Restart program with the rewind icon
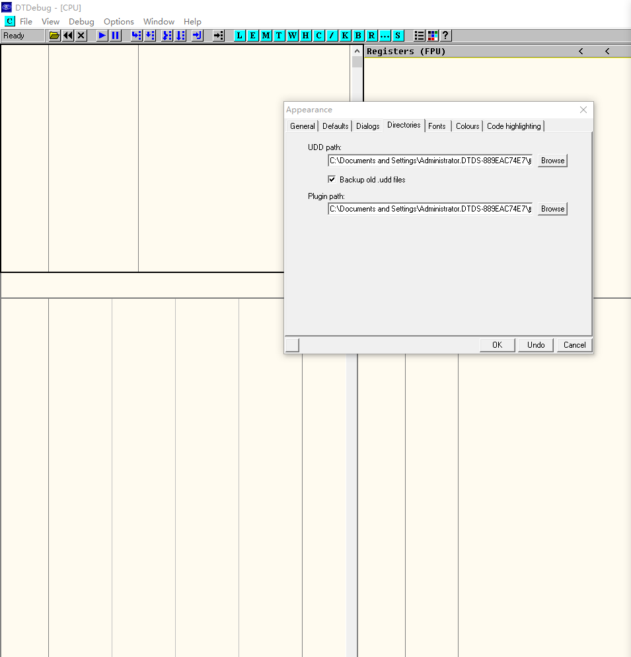The height and width of the screenshot is (657, 631). 68,36
